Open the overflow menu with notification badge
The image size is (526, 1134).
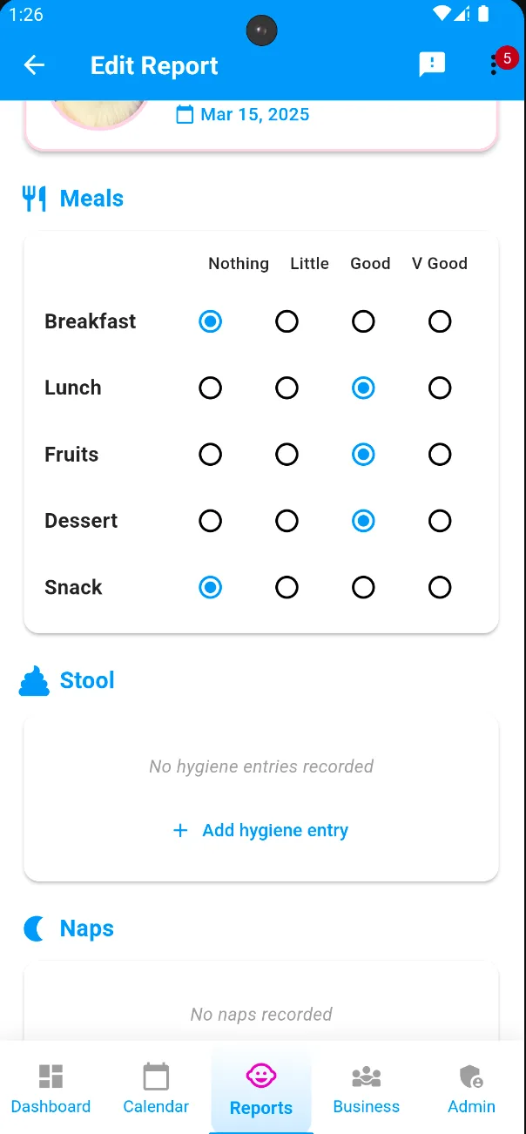click(x=494, y=64)
